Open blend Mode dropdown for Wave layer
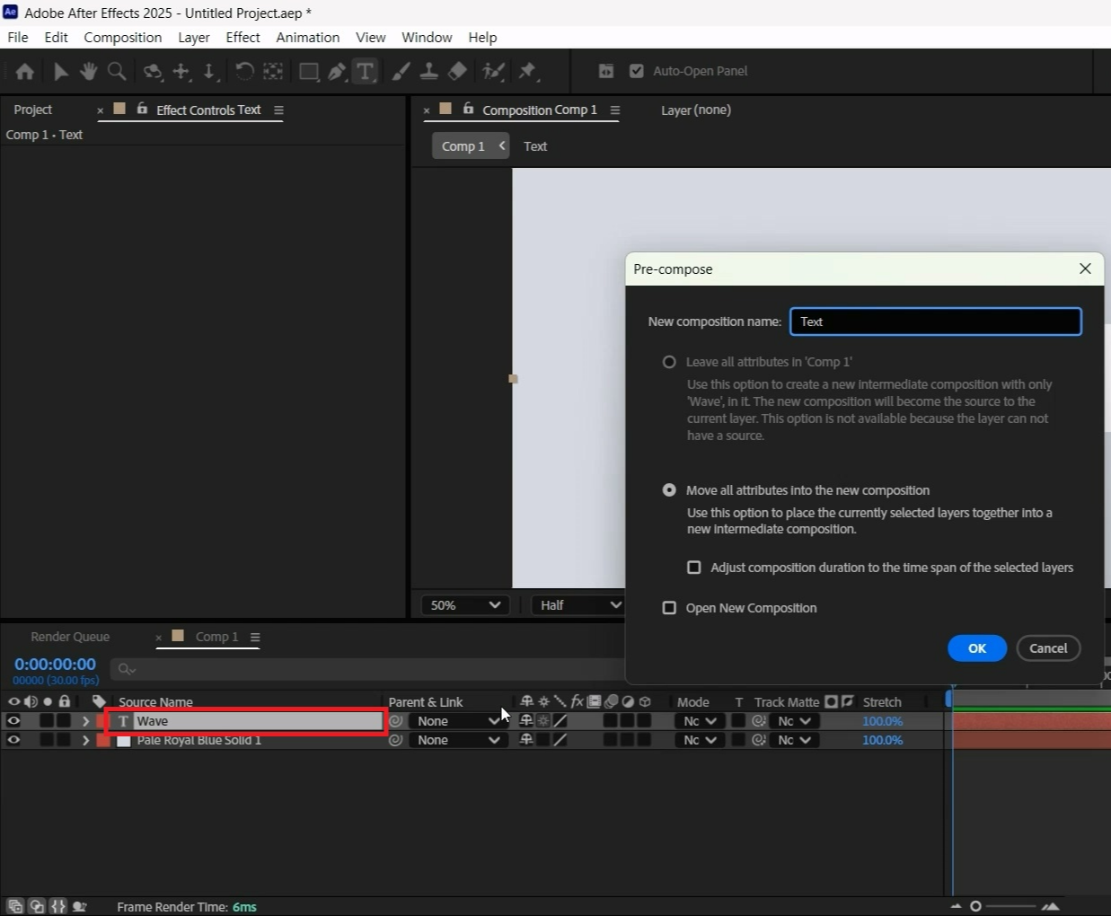Image resolution: width=1111 pixels, height=916 pixels. point(700,721)
